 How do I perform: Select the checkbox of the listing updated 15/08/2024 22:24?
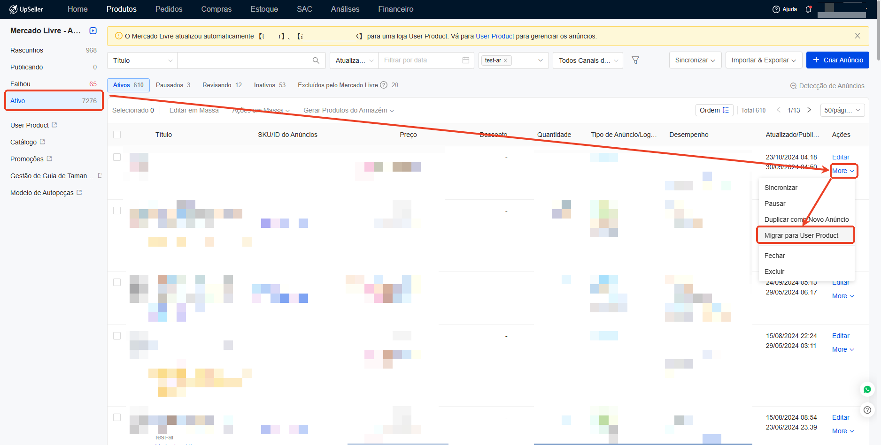click(117, 336)
